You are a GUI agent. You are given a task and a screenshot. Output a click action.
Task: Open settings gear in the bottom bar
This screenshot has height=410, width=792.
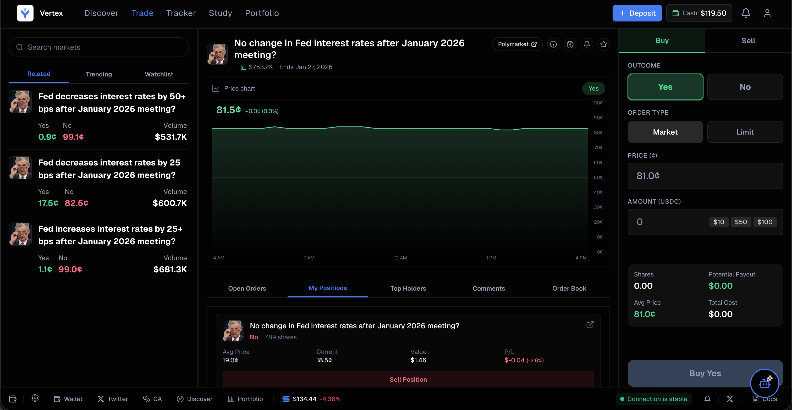pyautogui.click(x=35, y=398)
